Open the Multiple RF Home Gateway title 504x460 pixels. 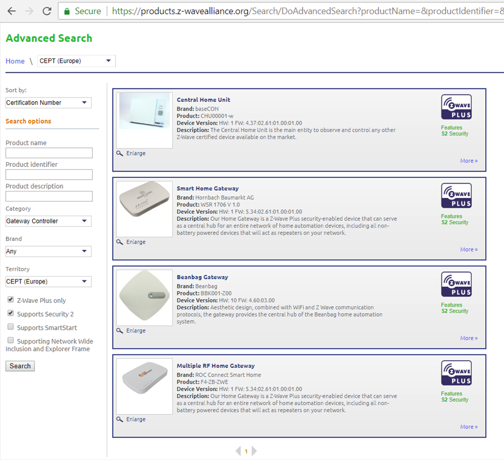pyautogui.click(x=216, y=366)
